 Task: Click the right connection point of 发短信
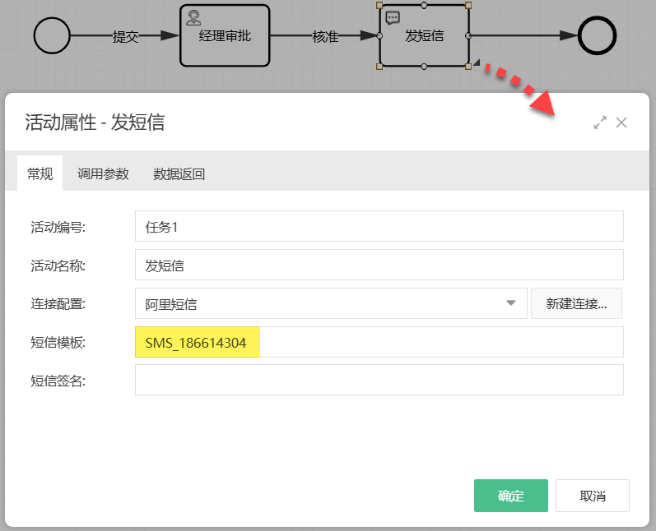(x=468, y=36)
